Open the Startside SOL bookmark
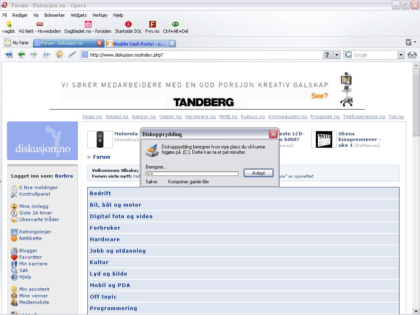 128,27
